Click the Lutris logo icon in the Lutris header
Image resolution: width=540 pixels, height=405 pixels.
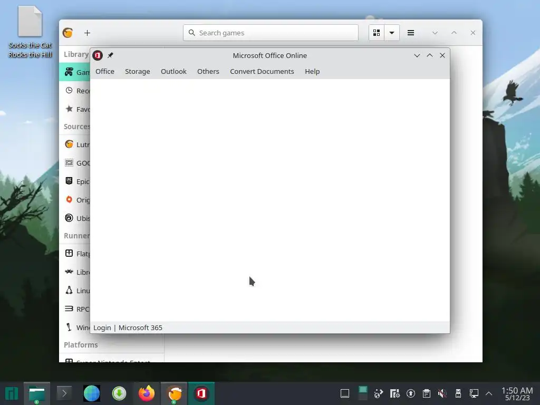pyautogui.click(x=68, y=33)
